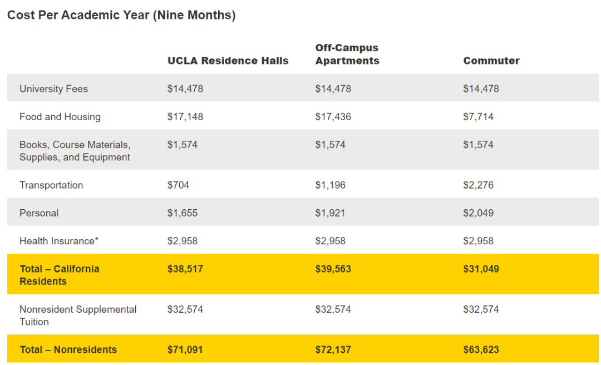
Task: Select Health Insurance value under Off-Campus Apartments
Action: pos(331,241)
